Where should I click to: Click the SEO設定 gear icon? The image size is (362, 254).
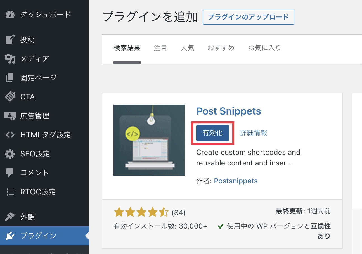click(x=10, y=154)
